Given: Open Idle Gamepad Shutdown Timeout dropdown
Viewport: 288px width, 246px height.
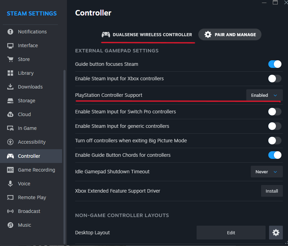Looking at the screenshot, I should tap(267, 172).
